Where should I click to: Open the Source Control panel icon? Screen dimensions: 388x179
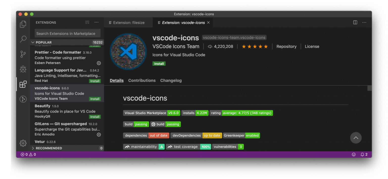click(x=23, y=54)
